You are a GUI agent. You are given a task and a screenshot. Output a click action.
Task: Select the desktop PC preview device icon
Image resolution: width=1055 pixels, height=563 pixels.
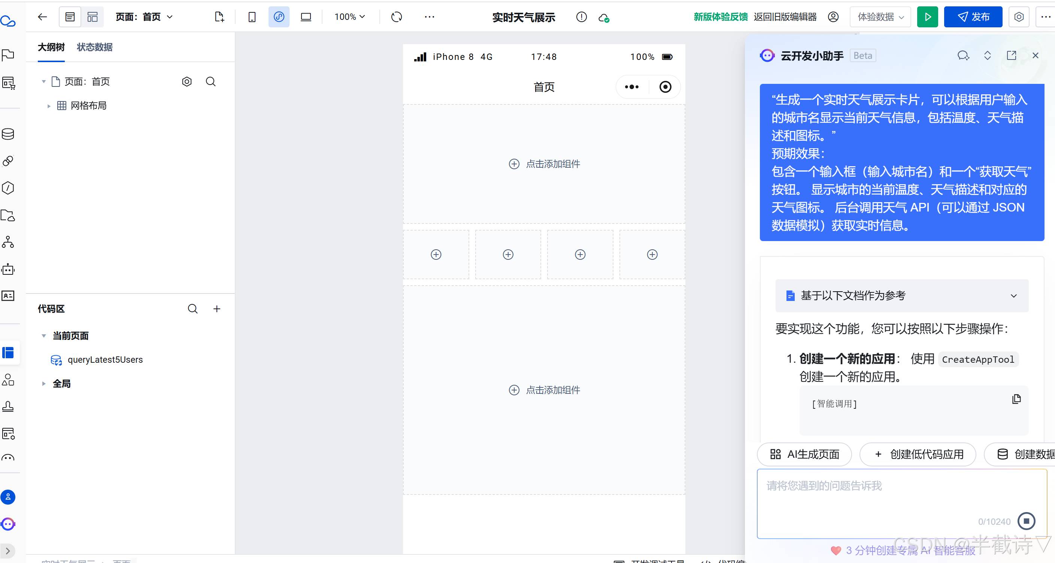pyautogui.click(x=306, y=17)
